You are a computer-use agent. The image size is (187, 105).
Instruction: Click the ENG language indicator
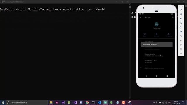point(169,103)
